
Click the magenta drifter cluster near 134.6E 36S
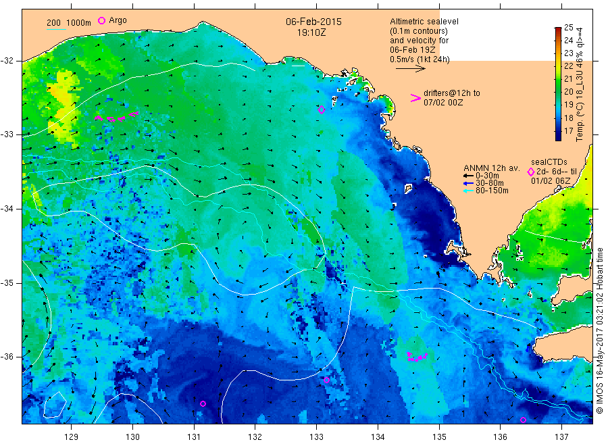[417, 357]
